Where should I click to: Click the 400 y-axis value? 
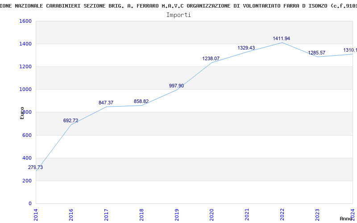pyautogui.click(x=27, y=158)
